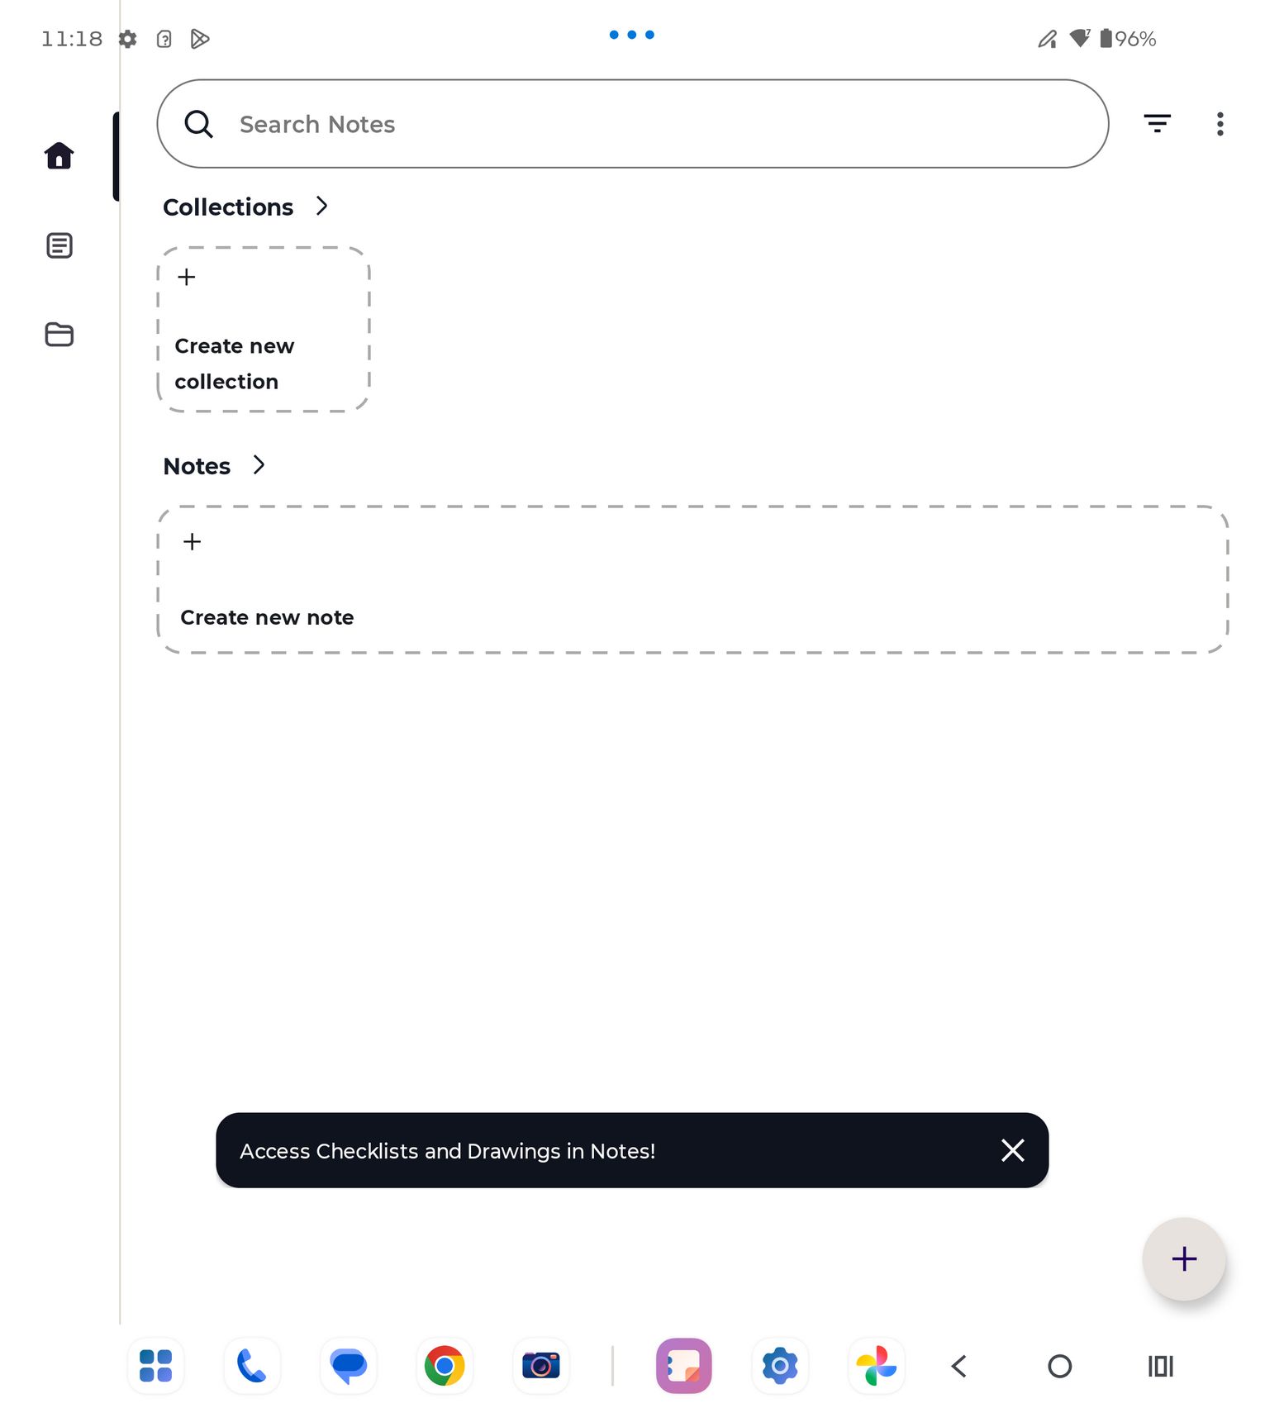Open recent apps overview button
This screenshot has height=1408, width=1265.
click(1160, 1366)
